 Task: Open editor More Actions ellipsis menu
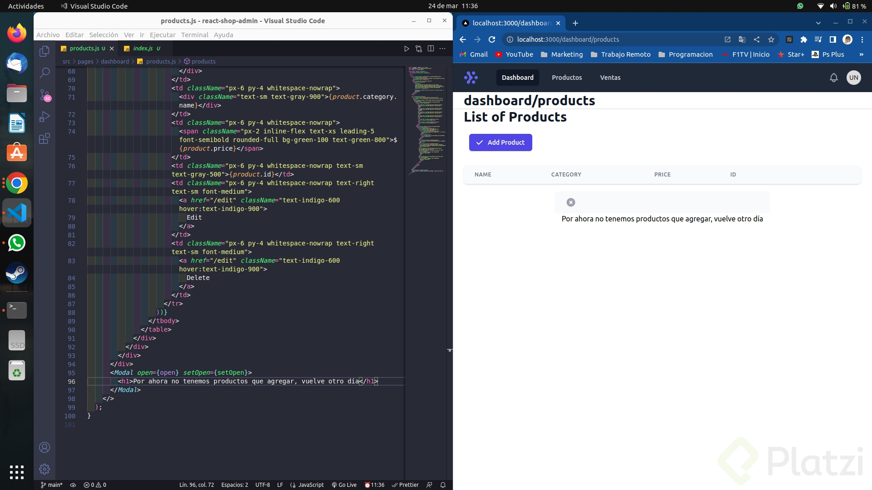point(443,49)
